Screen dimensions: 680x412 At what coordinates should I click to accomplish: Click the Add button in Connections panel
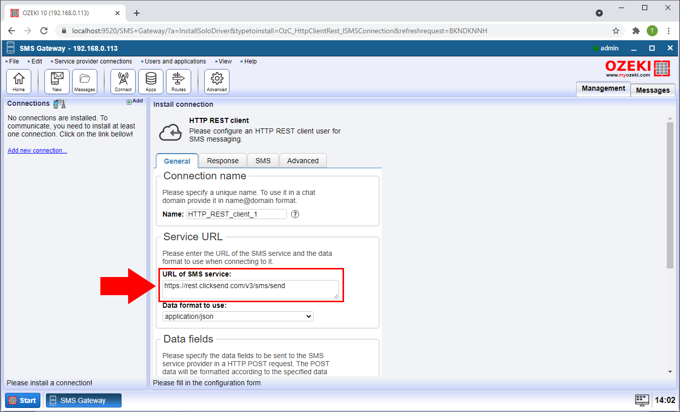click(135, 101)
